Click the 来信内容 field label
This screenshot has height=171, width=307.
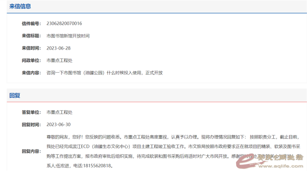(x=31, y=73)
